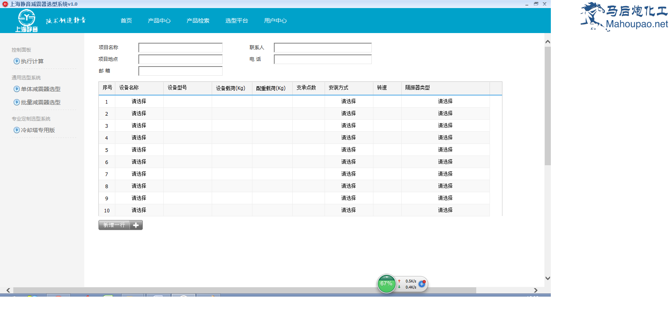Viewport: 671px width, 324px height.
Task: Click the blue plus icon on speed widget
Action: (x=422, y=284)
